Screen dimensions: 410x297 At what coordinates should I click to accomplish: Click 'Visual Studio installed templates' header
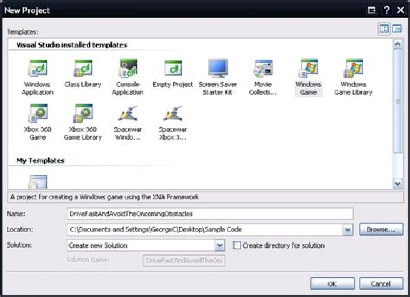[x=72, y=45]
